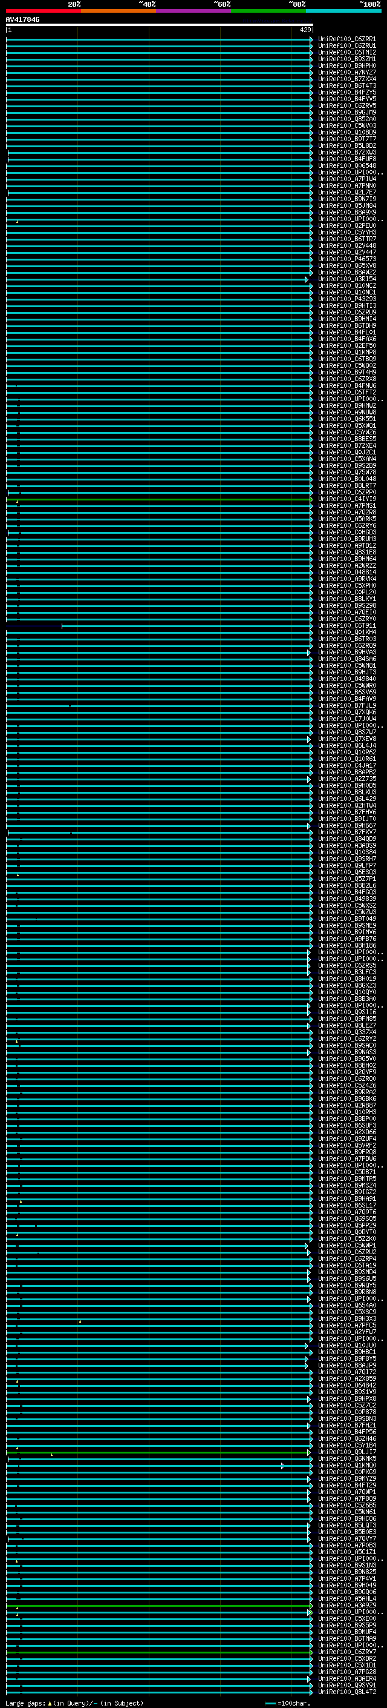The image size is (387, 1708).
Task: Open hit UniRef100_C6ZRU1
Action: click(346, 46)
